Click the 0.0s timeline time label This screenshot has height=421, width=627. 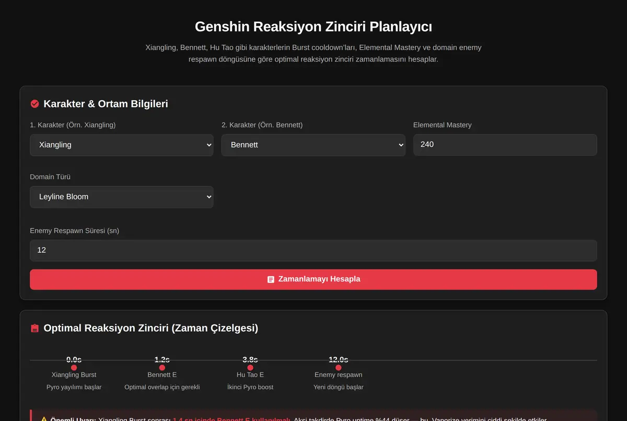click(74, 360)
